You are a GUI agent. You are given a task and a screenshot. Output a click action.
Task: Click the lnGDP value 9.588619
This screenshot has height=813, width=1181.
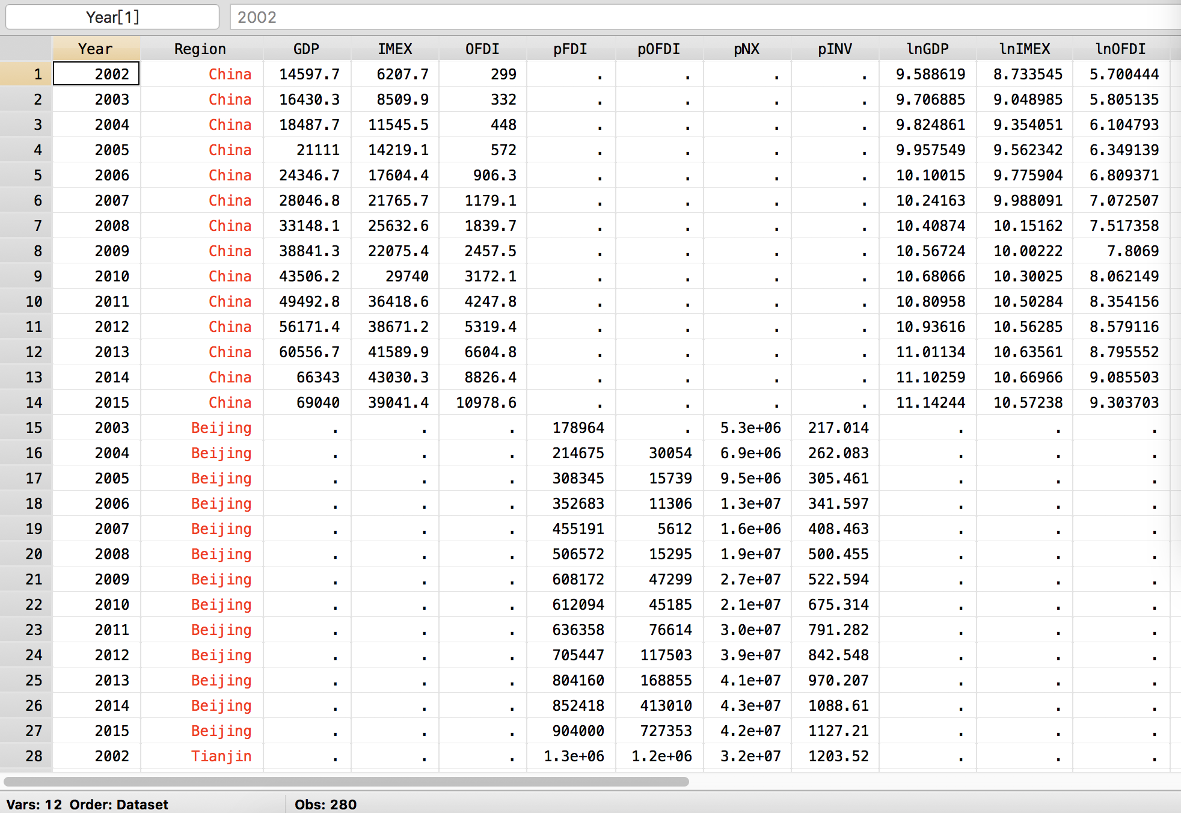coord(930,74)
